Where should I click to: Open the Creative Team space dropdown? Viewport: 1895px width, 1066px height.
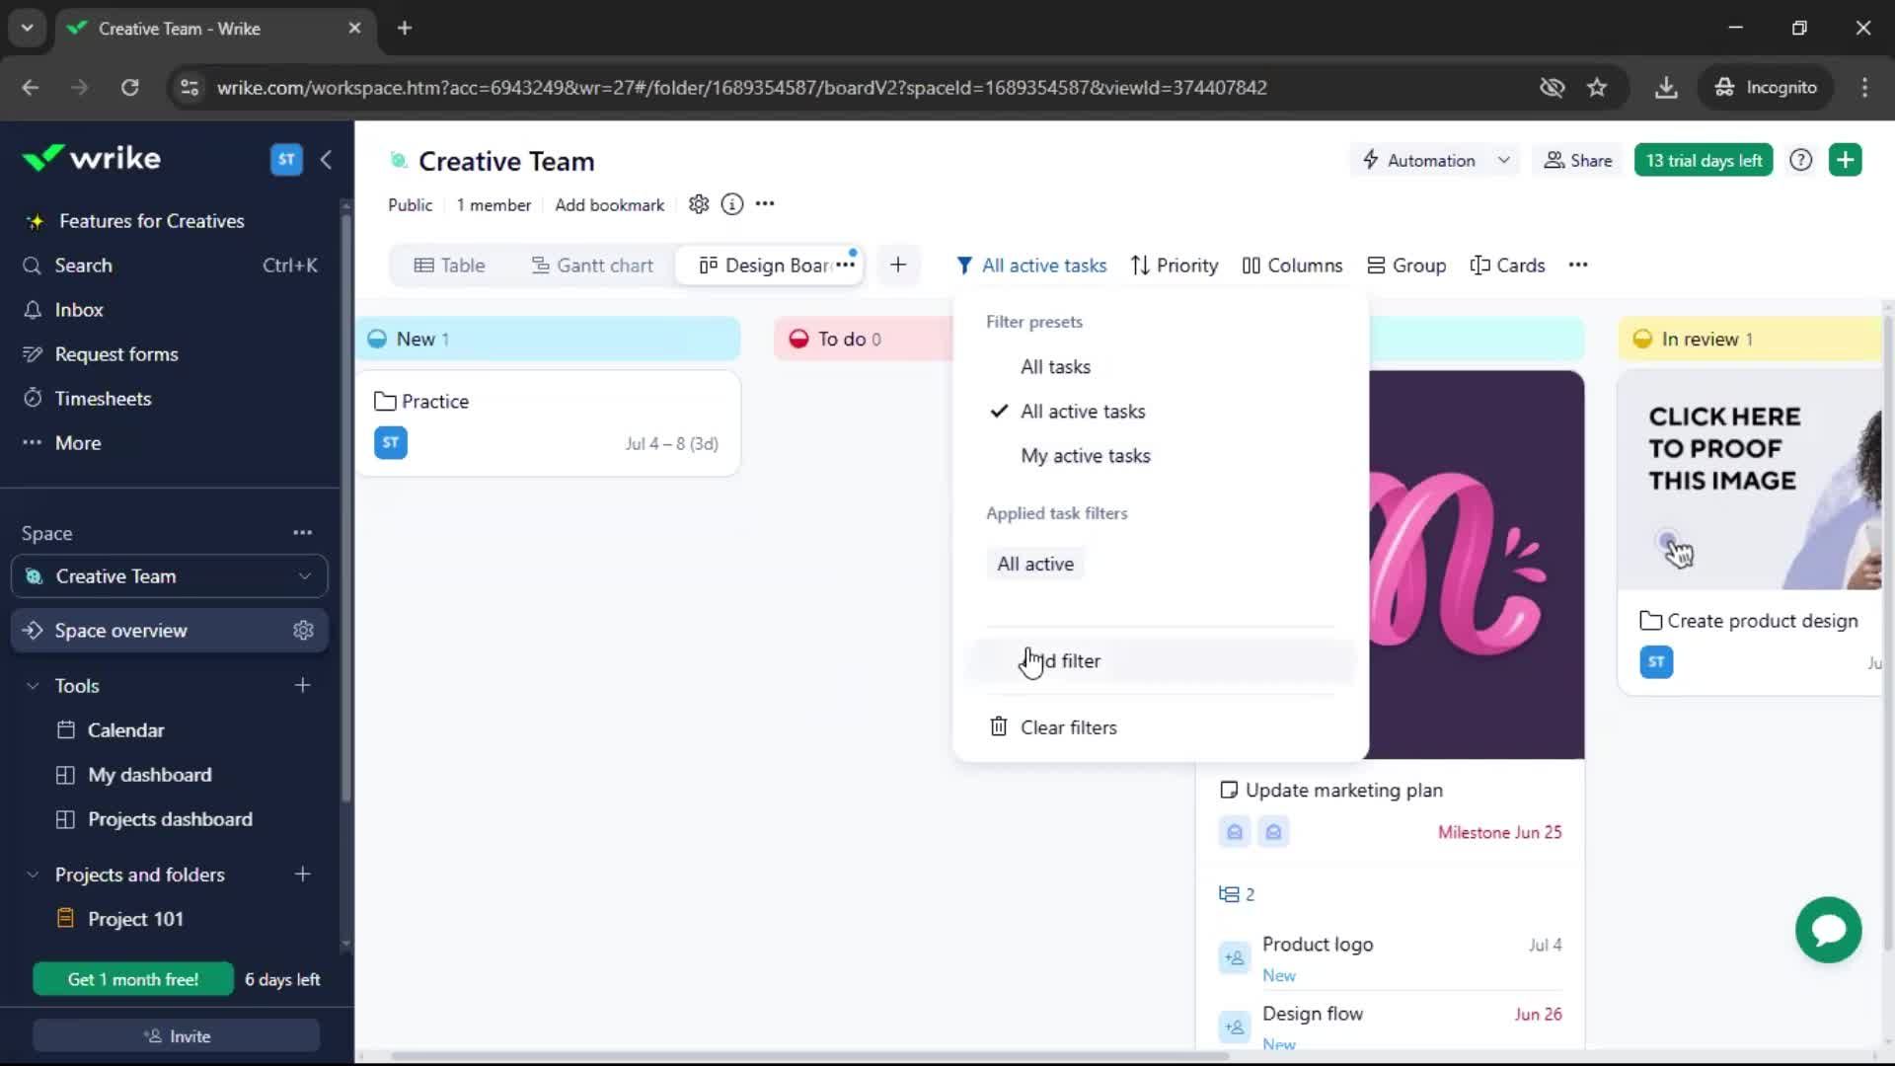(170, 576)
